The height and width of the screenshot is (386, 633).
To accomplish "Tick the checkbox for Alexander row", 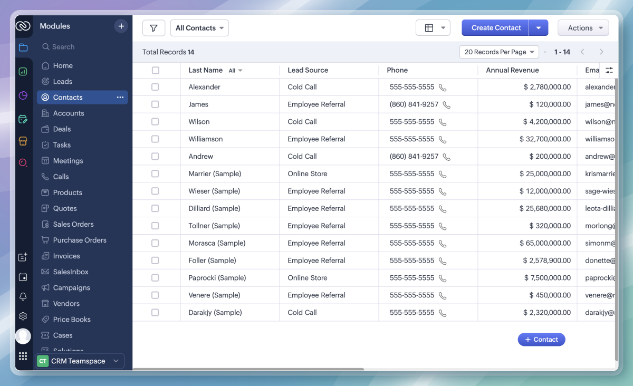I will click(155, 87).
